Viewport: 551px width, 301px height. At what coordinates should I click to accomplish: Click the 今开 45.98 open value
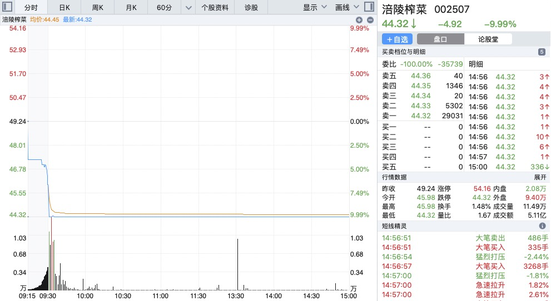426,198
